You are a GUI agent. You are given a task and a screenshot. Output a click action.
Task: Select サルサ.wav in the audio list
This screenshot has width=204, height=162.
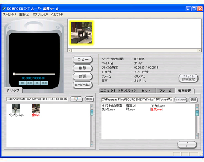[108, 109]
